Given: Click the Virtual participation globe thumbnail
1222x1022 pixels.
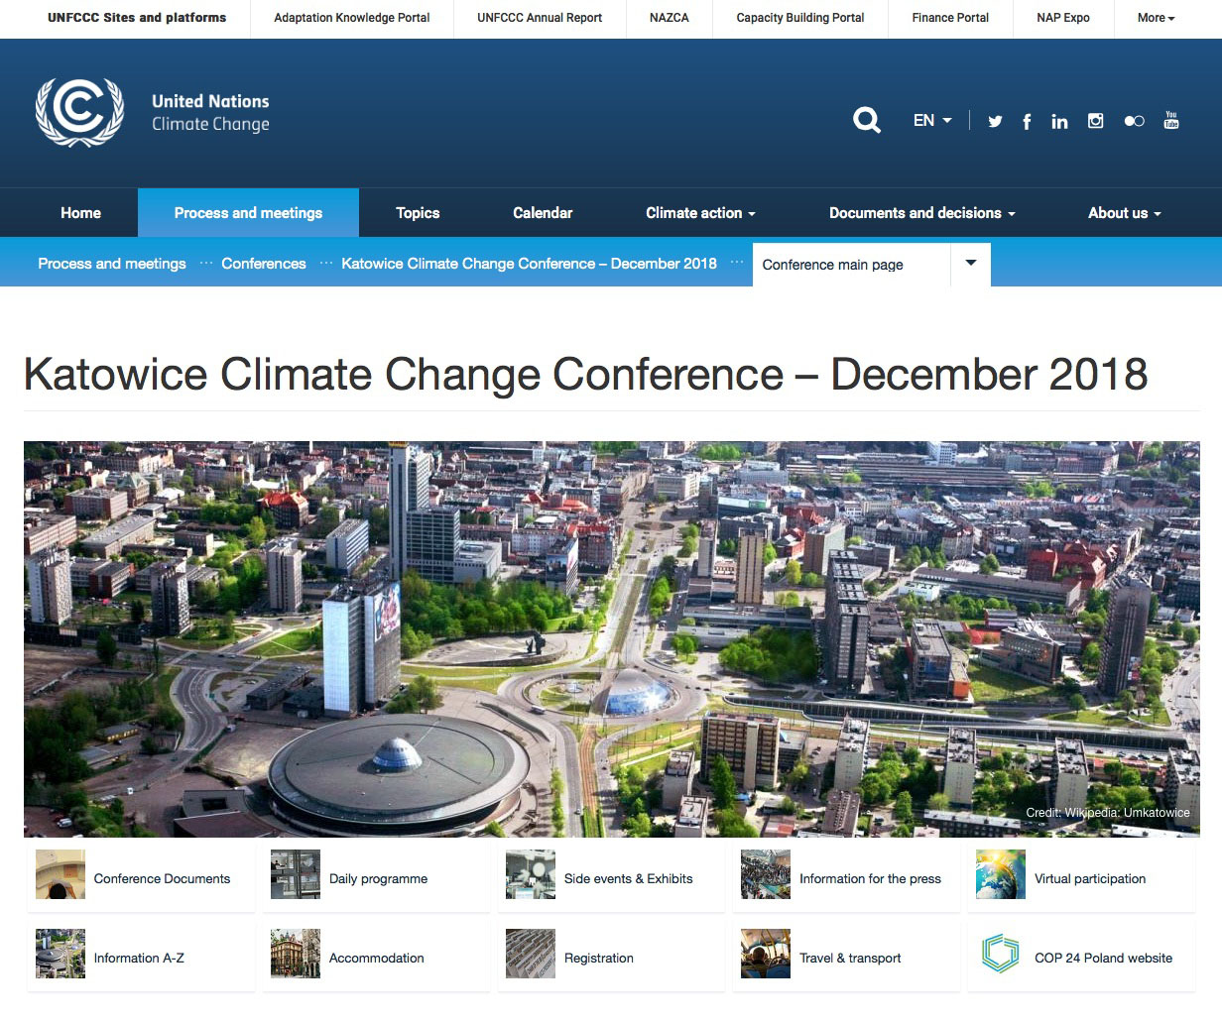Looking at the screenshot, I should (1001, 874).
